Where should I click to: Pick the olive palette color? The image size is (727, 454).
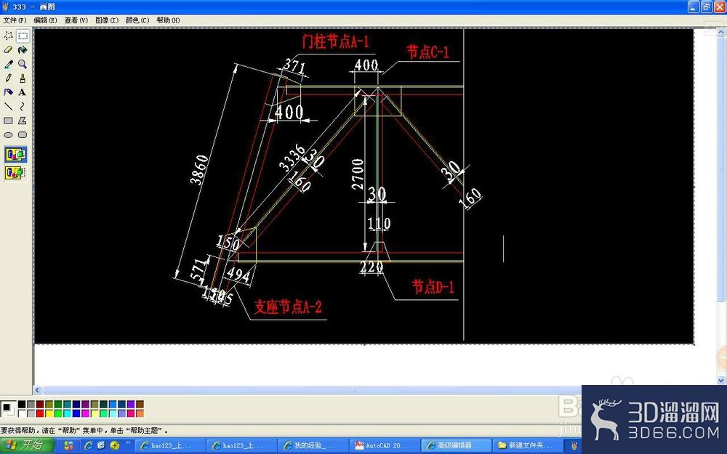[49, 405]
